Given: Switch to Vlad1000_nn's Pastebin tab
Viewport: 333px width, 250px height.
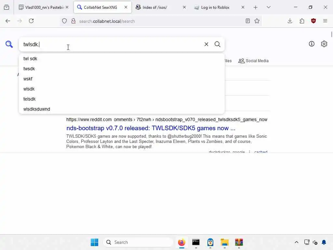Looking at the screenshot, I should point(43,7).
